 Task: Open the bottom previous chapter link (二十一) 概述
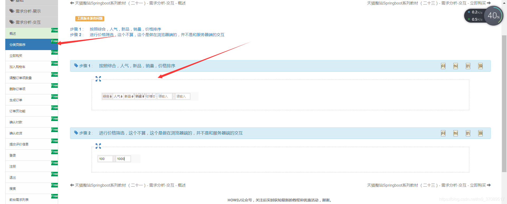pos(130,185)
